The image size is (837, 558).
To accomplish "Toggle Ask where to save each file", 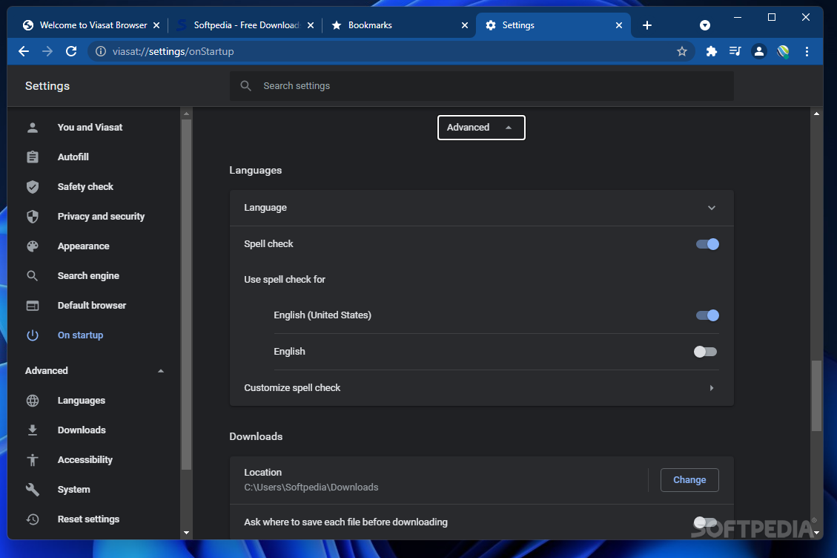I will (705, 522).
